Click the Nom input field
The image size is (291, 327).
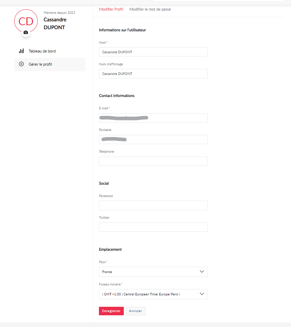153,52
